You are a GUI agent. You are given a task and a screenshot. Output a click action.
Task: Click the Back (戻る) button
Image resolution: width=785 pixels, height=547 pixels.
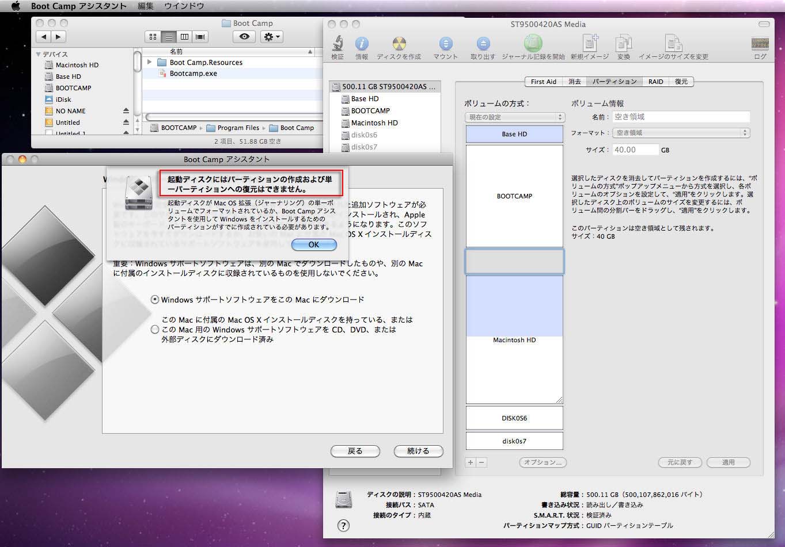coord(355,451)
